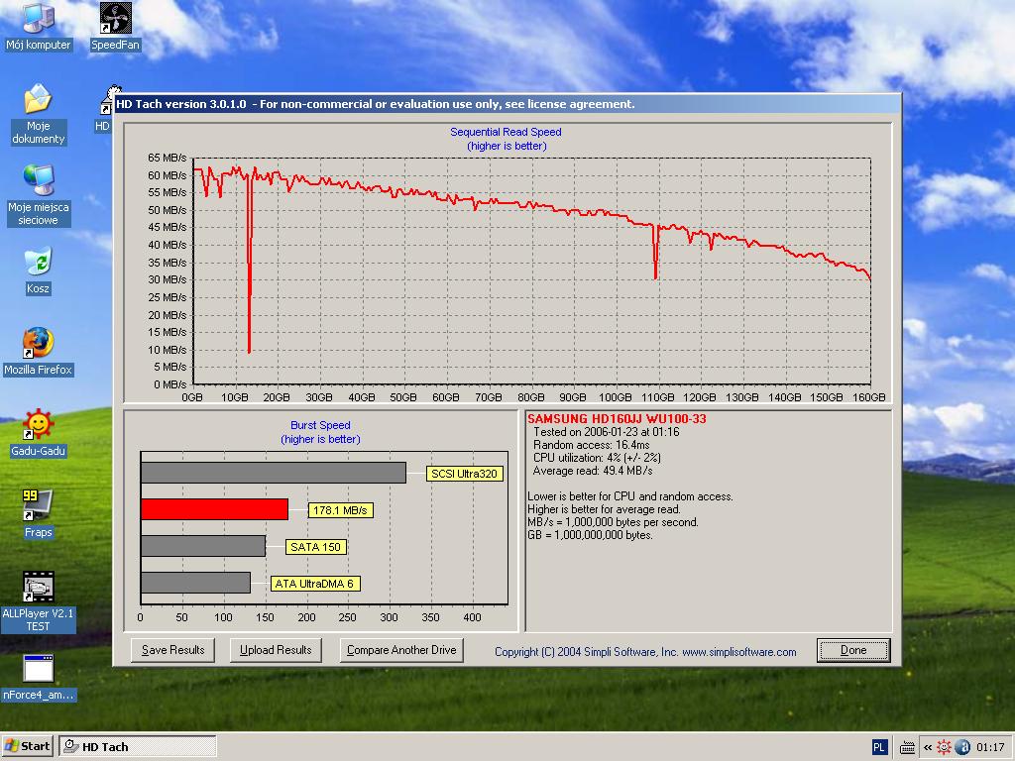Screen dimensions: 1015x761
Task: Expand hidden tray icons with chevron
Action: coord(928,747)
